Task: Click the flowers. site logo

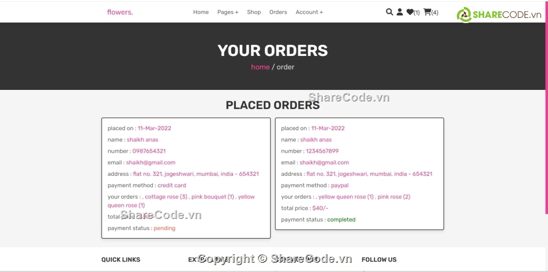Action: pyautogui.click(x=120, y=12)
